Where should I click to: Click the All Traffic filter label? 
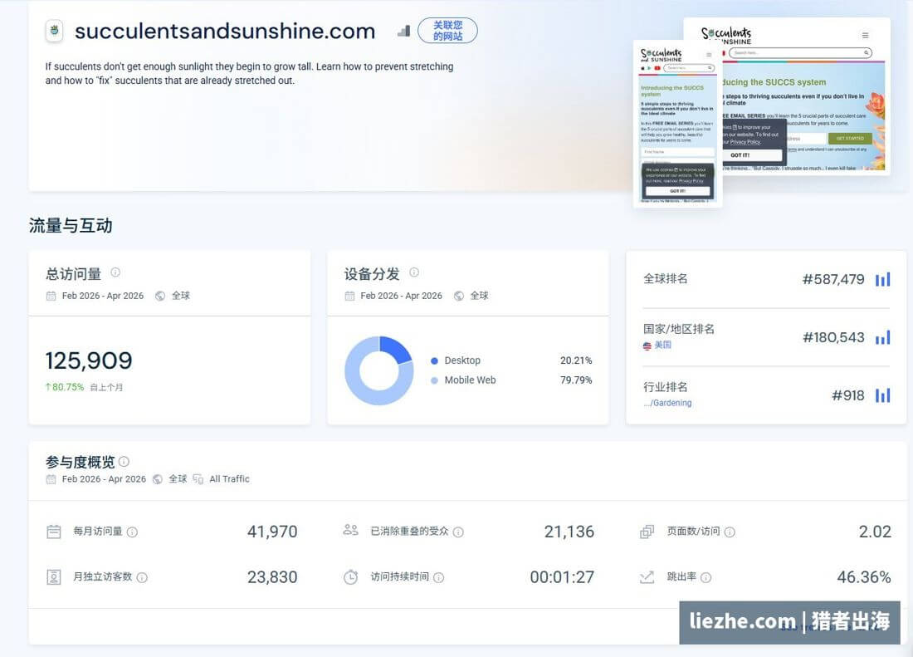229,479
